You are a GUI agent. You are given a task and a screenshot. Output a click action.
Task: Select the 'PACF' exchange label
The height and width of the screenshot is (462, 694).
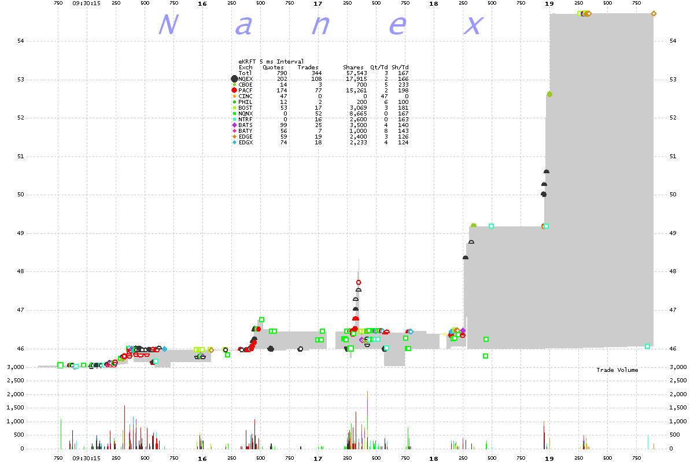[x=246, y=91]
